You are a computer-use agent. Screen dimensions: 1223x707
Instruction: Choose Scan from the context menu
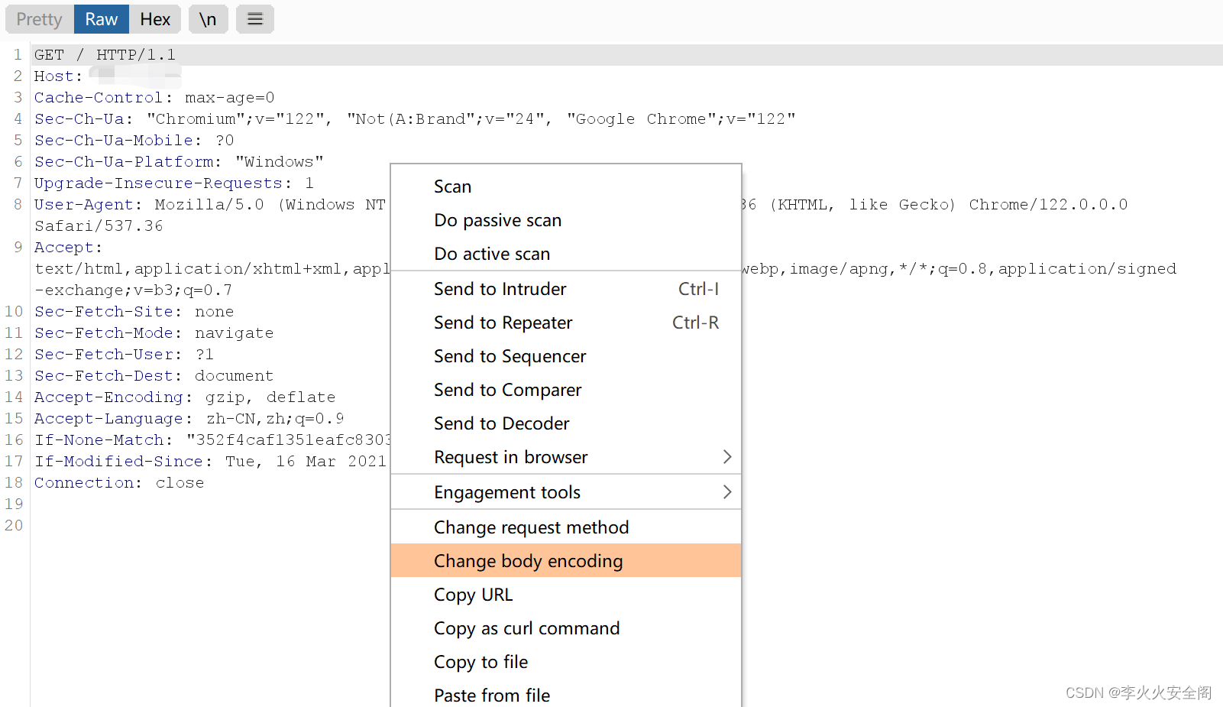click(x=566, y=186)
